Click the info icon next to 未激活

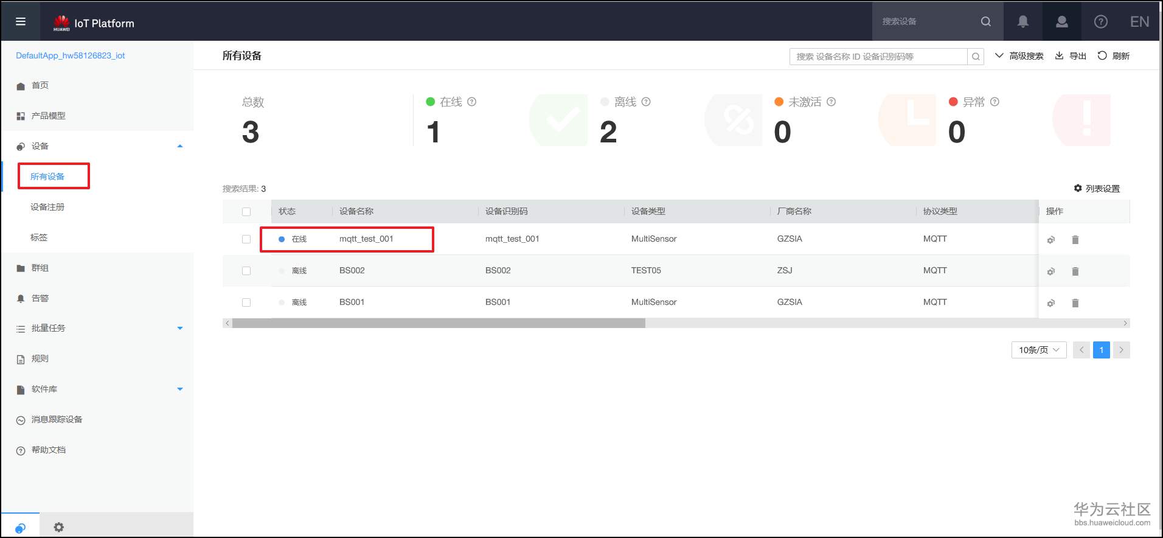coord(831,102)
